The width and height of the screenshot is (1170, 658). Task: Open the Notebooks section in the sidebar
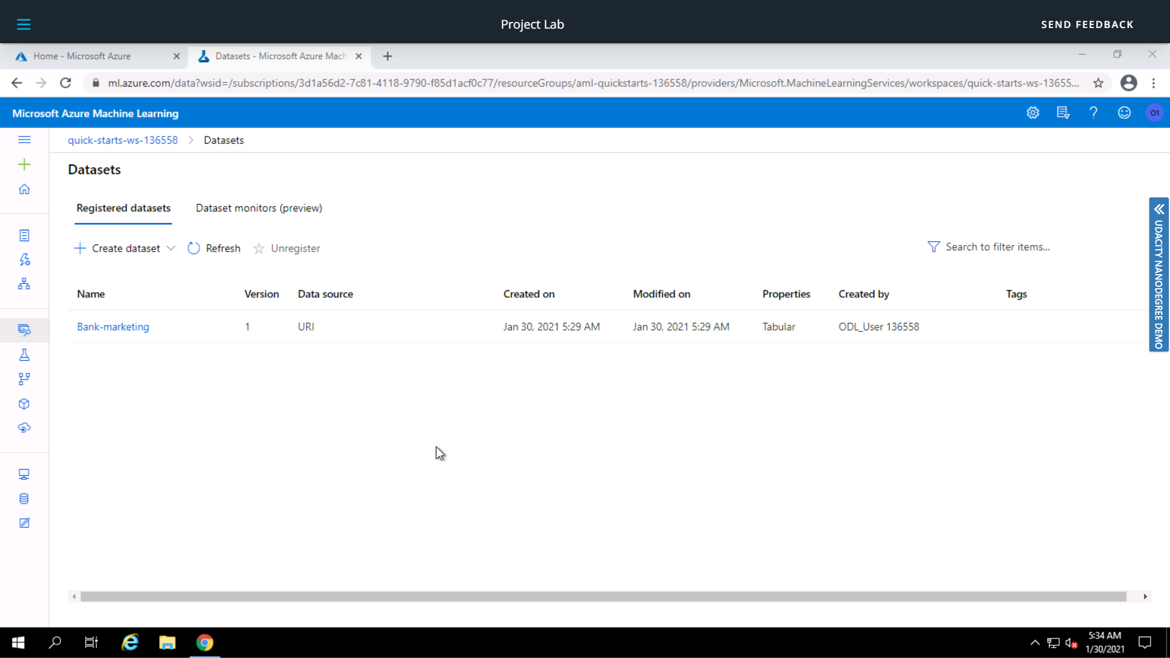(x=24, y=235)
